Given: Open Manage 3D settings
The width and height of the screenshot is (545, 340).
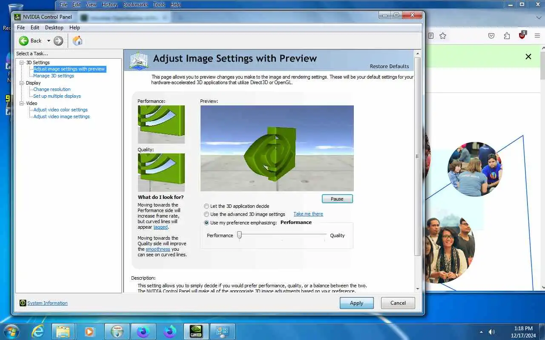Looking at the screenshot, I should tap(54, 76).
